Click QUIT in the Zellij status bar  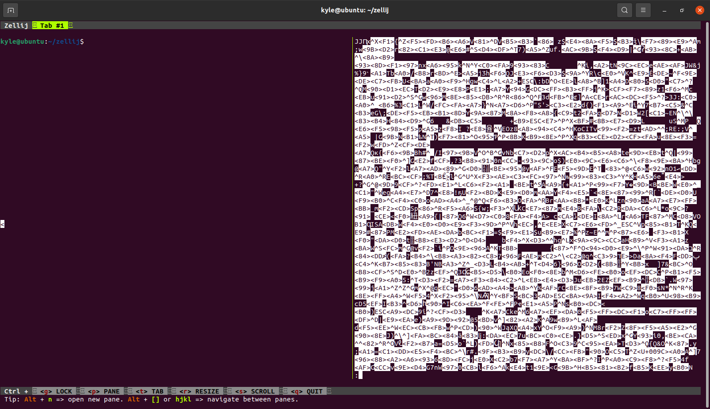[314, 391]
